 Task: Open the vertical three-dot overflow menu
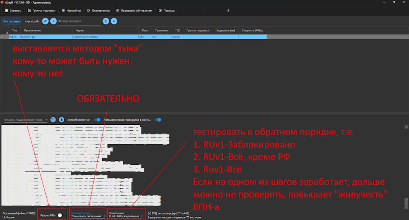point(228,11)
